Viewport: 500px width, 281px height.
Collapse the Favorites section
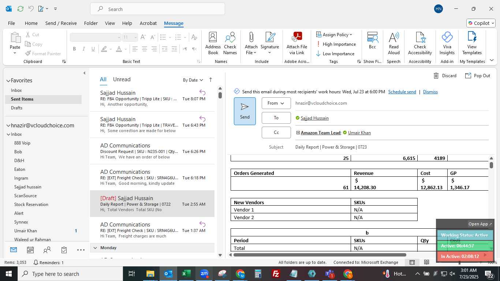[x=8, y=80]
